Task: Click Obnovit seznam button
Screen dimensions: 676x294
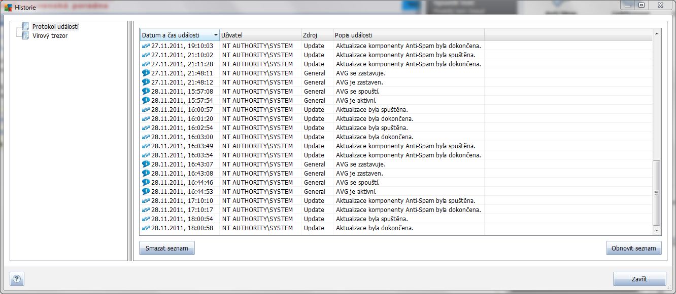Action: pyautogui.click(x=633, y=248)
